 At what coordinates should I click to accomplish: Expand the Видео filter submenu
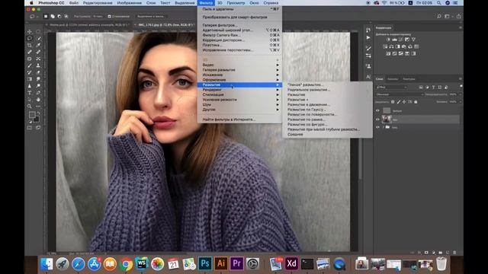click(239, 65)
